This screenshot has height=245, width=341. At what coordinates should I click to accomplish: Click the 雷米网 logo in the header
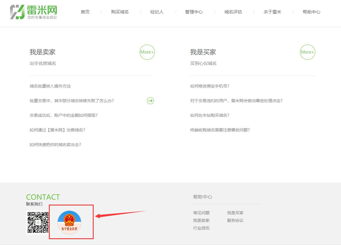tap(33, 12)
